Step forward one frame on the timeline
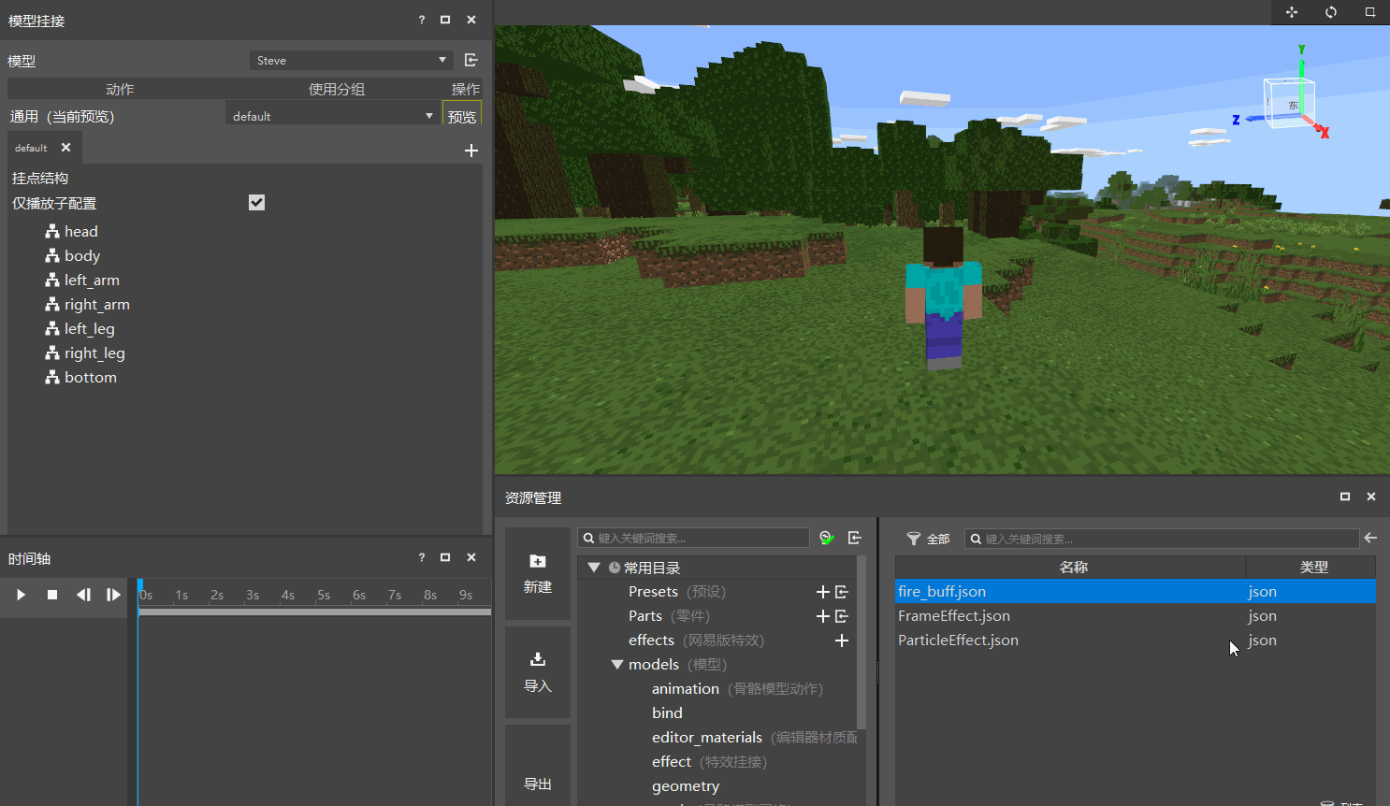Screen dimensions: 1390x806 [113, 595]
